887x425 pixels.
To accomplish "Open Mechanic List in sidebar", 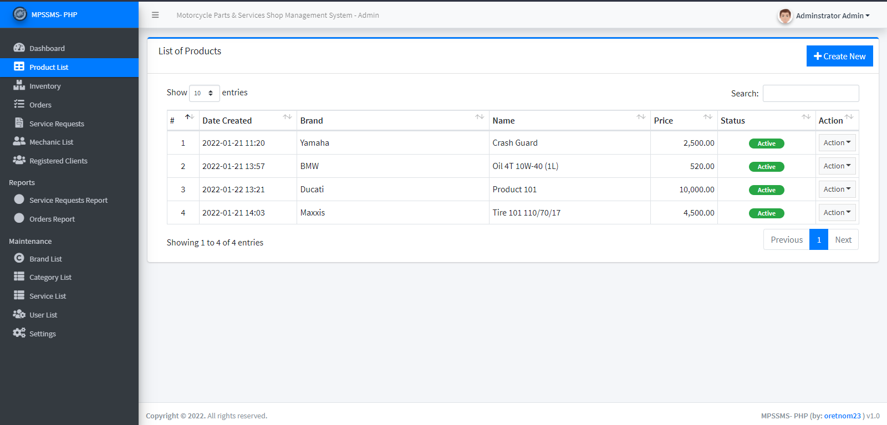I will 69,142.
